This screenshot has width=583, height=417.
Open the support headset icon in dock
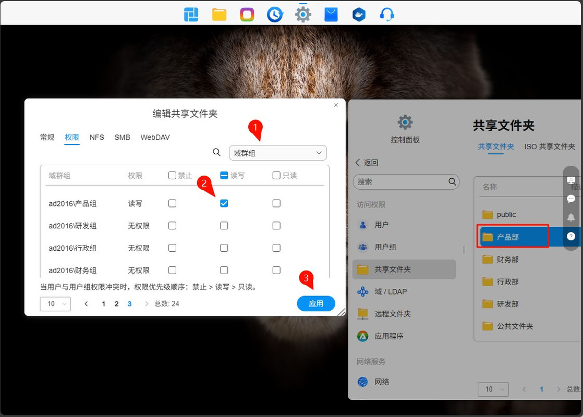point(387,15)
